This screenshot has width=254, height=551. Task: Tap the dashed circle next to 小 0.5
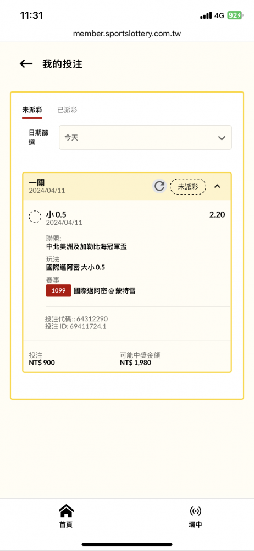(35, 217)
